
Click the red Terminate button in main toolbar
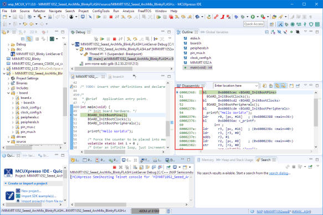(111, 17)
